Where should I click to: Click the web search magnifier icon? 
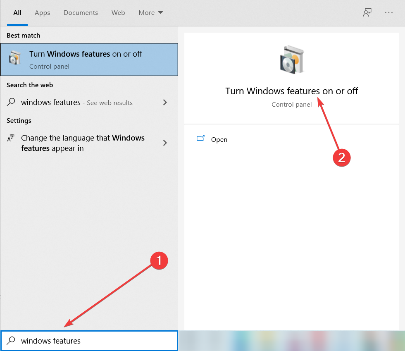(11, 102)
